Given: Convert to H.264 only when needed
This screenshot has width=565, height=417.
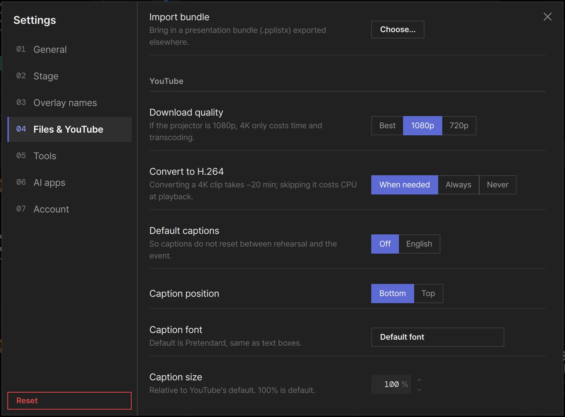Looking at the screenshot, I should click(x=405, y=185).
